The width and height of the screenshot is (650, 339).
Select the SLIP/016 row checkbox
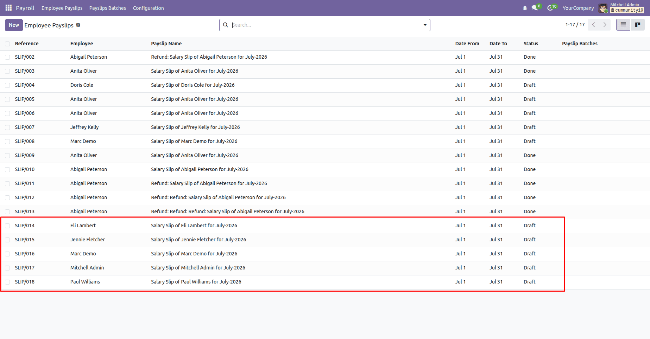(7, 254)
